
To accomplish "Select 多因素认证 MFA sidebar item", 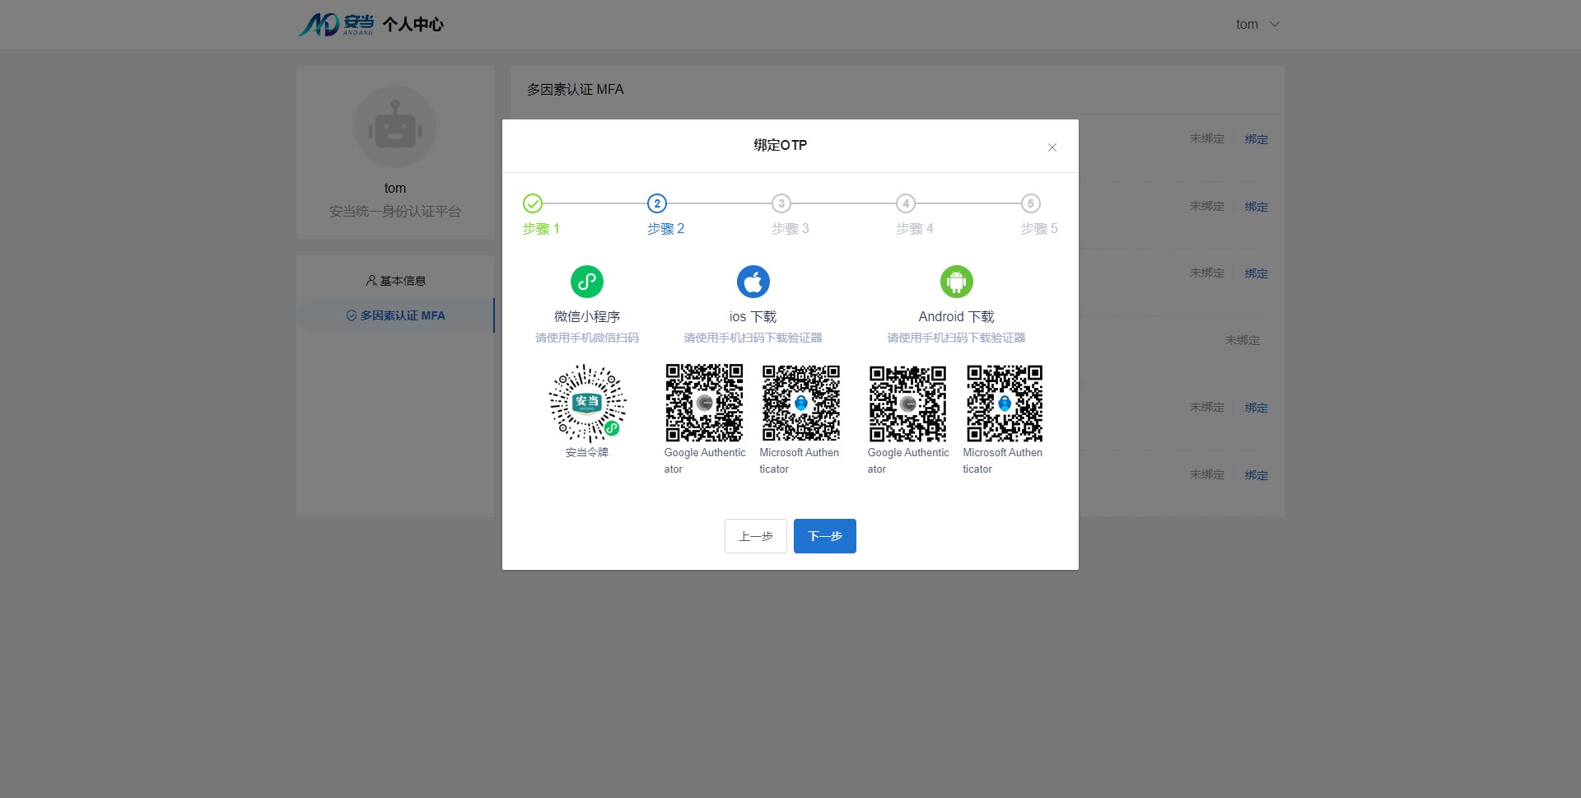I will [395, 315].
